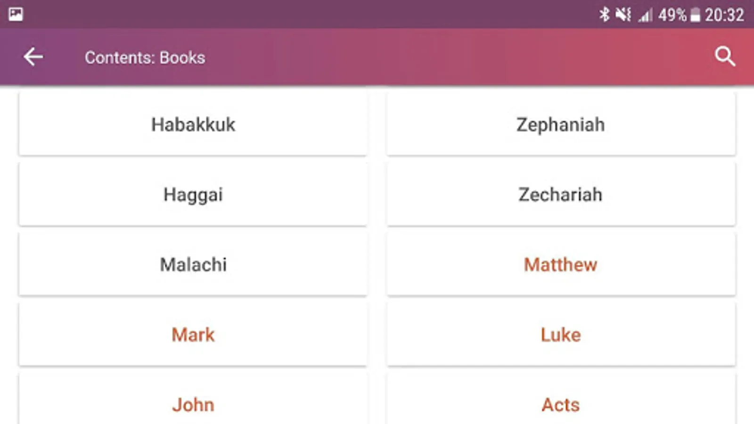
Task: Tap the picture notification icon
Action: (x=16, y=14)
